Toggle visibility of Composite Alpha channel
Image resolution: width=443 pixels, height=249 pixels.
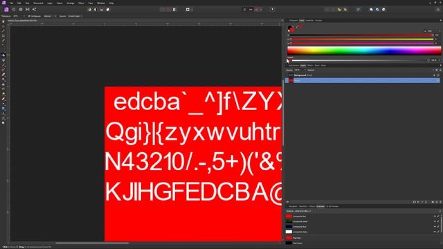[435, 232]
